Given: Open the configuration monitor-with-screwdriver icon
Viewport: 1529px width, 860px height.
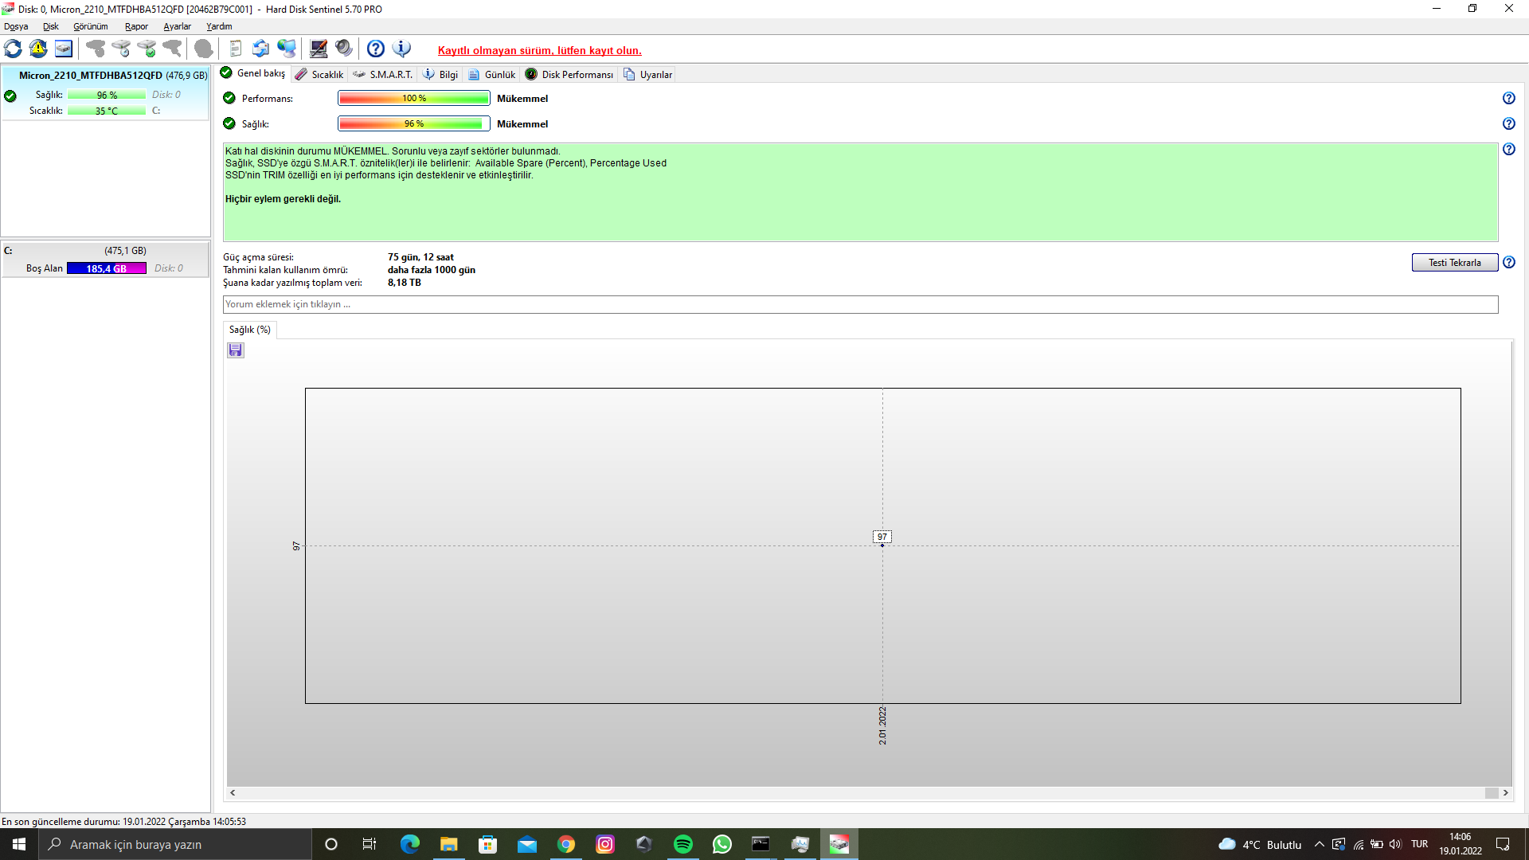Looking at the screenshot, I should [x=319, y=49].
